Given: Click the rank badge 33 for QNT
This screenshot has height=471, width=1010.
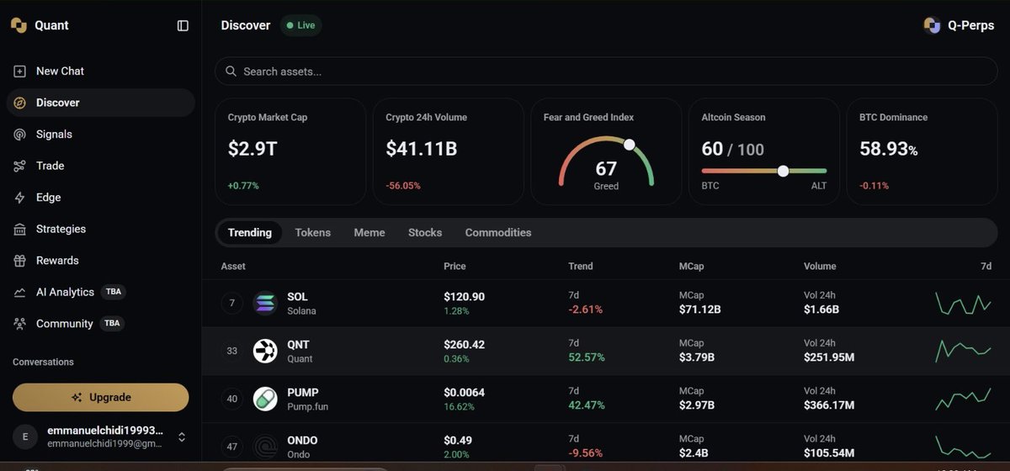Looking at the screenshot, I should tap(232, 351).
